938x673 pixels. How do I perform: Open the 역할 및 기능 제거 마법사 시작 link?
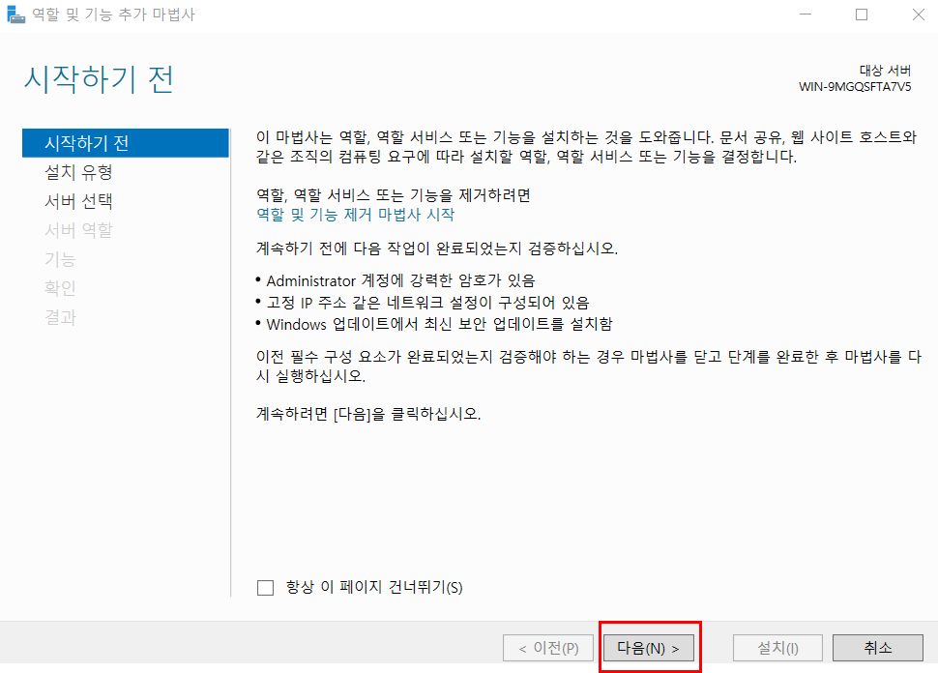(355, 214)
